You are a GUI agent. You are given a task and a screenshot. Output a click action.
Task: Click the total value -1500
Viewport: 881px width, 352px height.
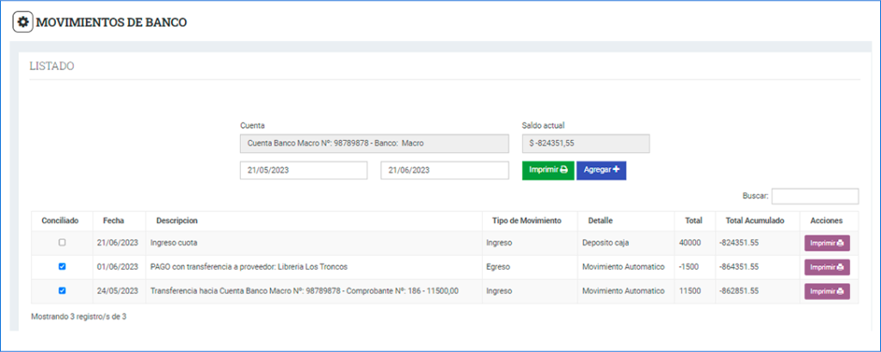689,267
